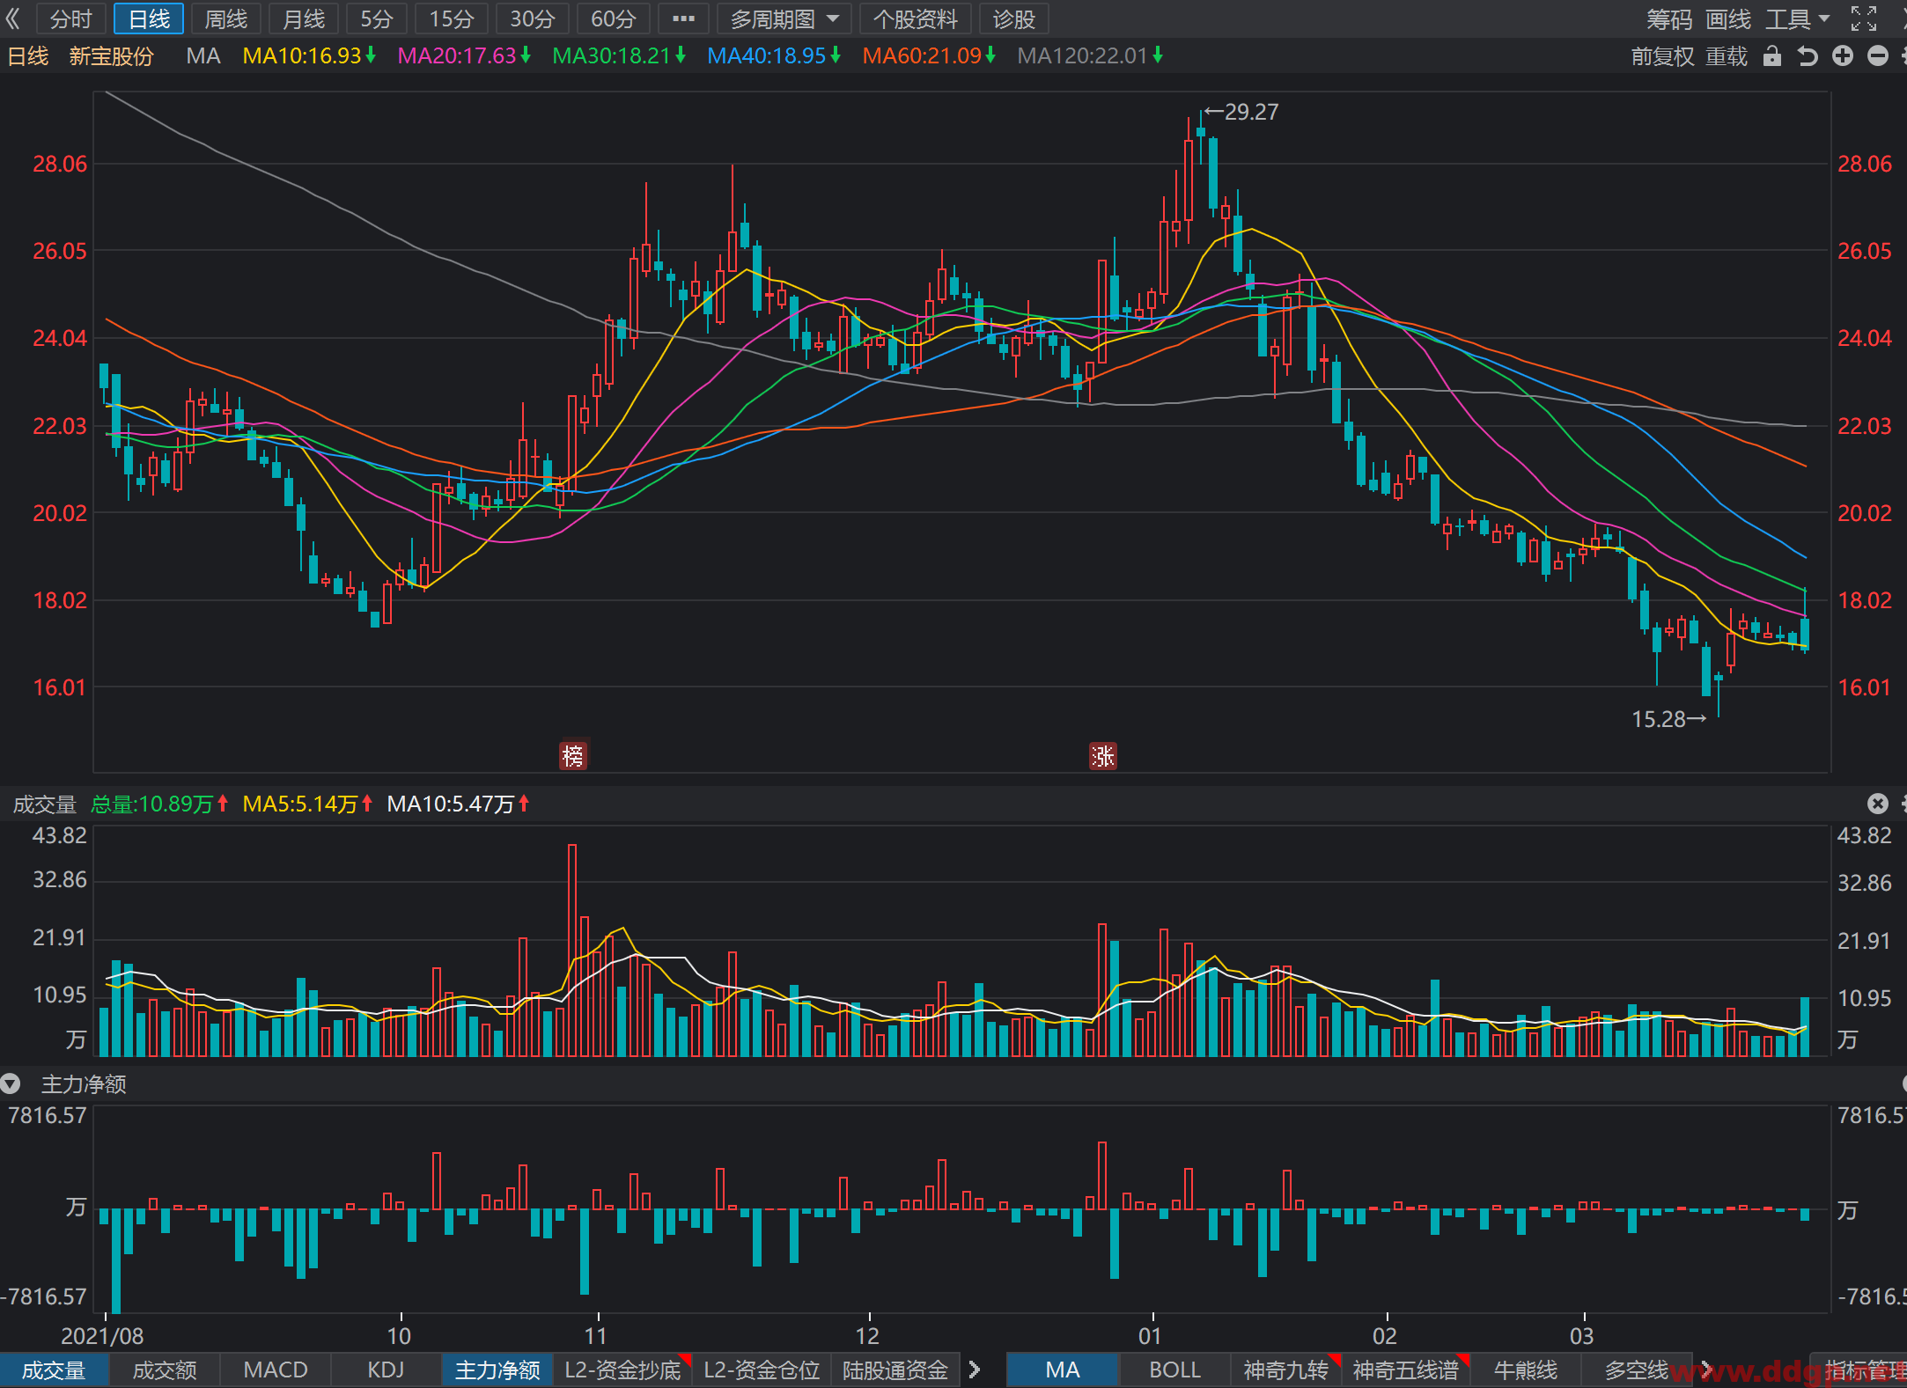Open 筹码 chip distribution
Image resolution: width=1907 pixels, height=1388 pixels.
[x=1668, y=18]
